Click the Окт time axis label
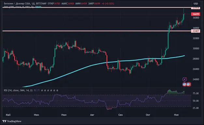Viewport: 204px width, 125px height. [x=148, y=115]
